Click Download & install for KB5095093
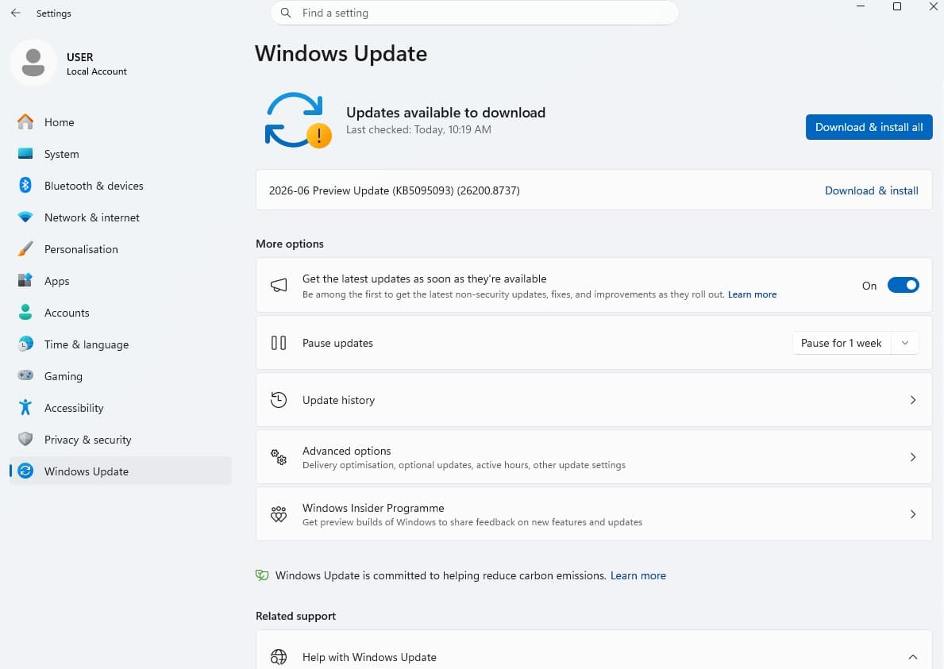944x669 pixels. pyautogui.click(x=871, y=190)
